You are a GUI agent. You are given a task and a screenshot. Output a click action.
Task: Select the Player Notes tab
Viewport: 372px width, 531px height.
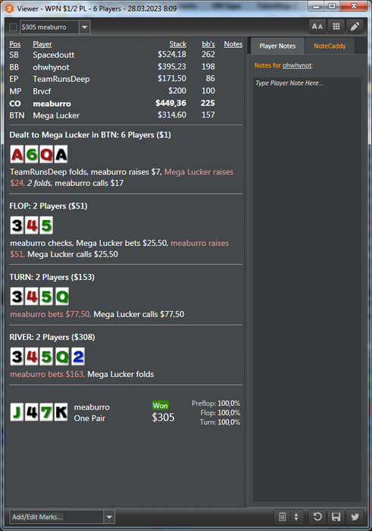coord(277,46)
